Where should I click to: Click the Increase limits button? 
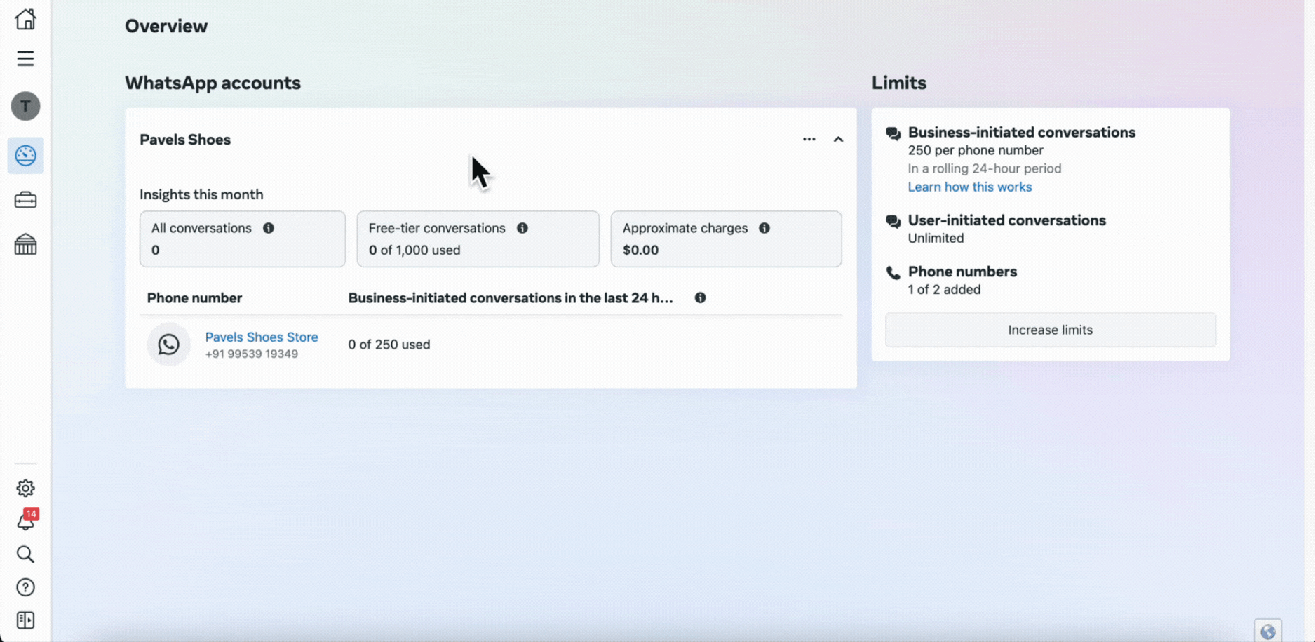[1051, 330]
